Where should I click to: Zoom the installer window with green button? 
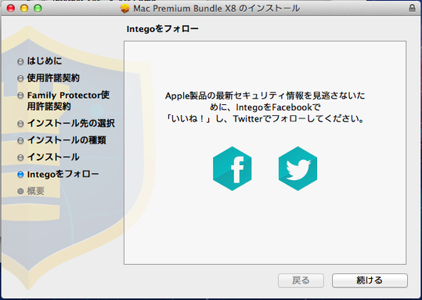(38, 9)
